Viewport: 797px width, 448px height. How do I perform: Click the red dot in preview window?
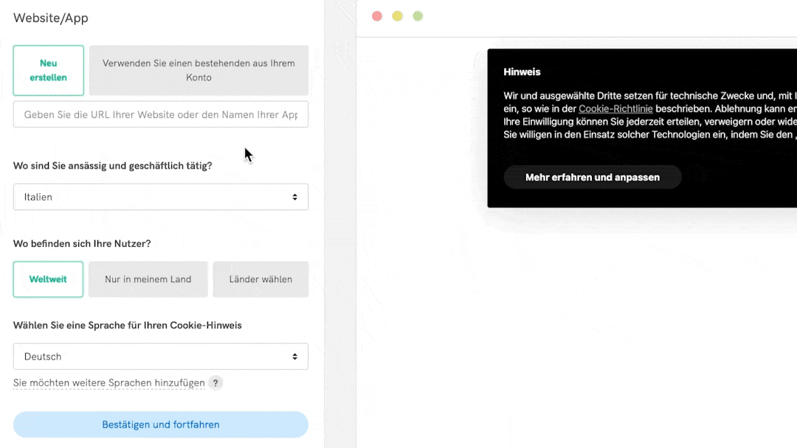coord(377,16)
